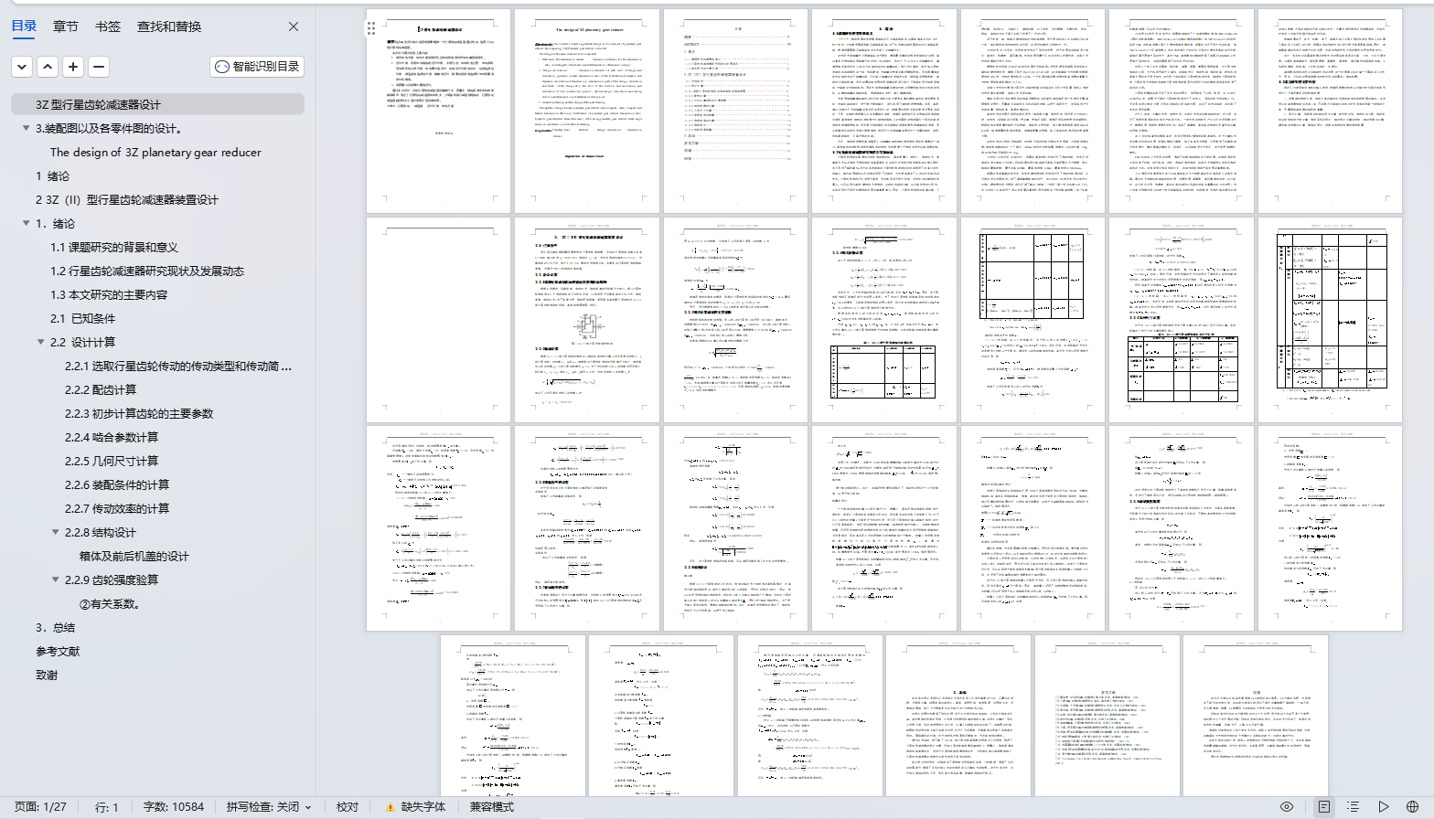This screenshot has width=1434, height=819.
Task: Click the 字数: 10584 word count
Action: [x=174, y=807]
